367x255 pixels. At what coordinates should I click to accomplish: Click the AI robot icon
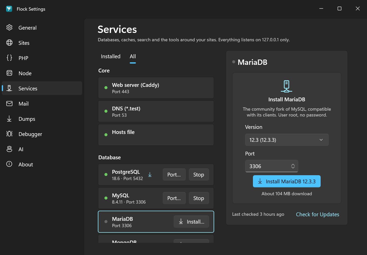point(9,149)
